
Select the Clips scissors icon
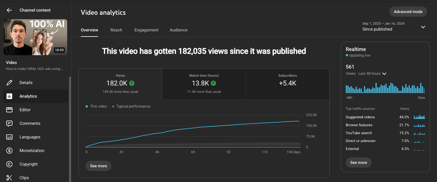[9, 177]
